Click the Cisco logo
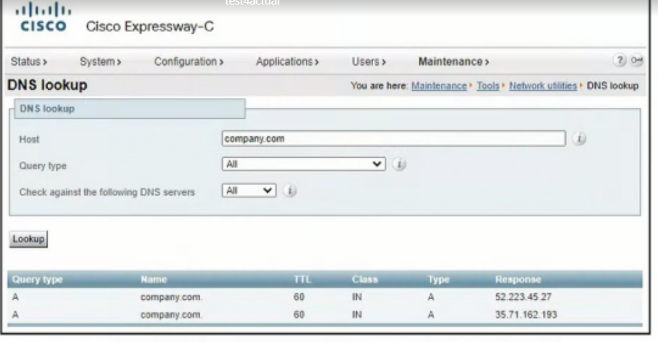Screen dimensions: 658x342 pos(44,19)
